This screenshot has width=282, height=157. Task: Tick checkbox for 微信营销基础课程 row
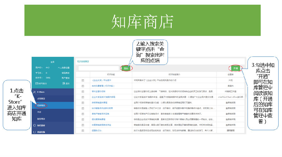83,103
